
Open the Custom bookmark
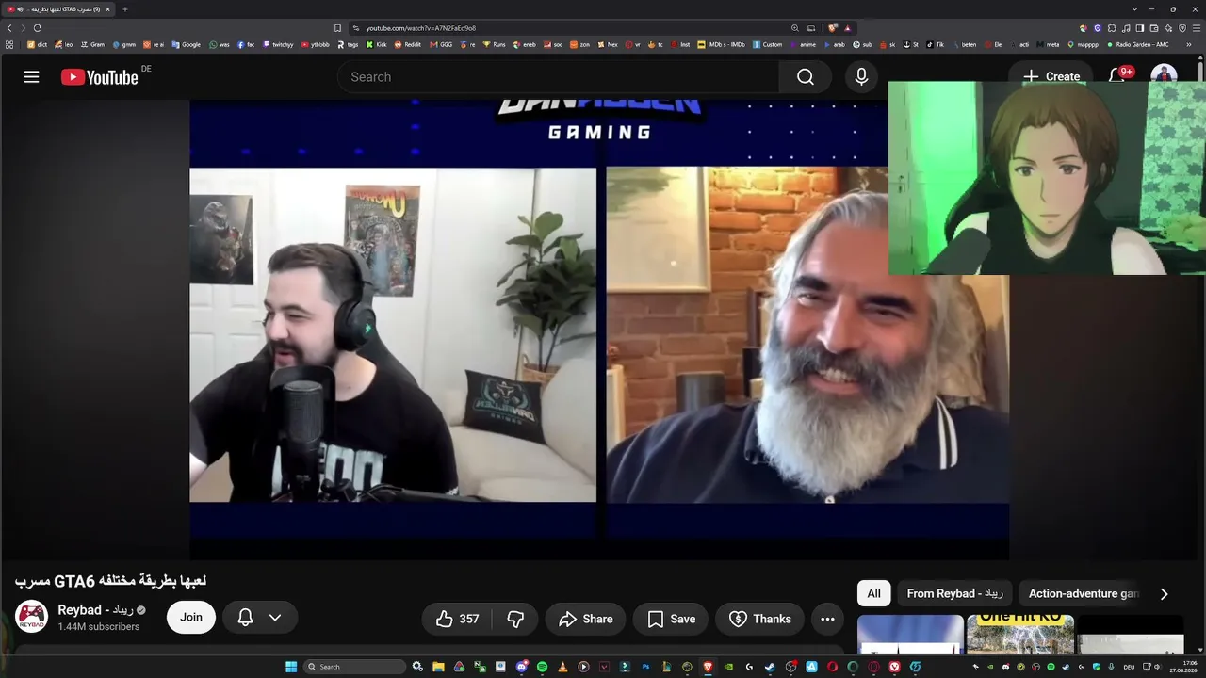[x=767, y=44]
